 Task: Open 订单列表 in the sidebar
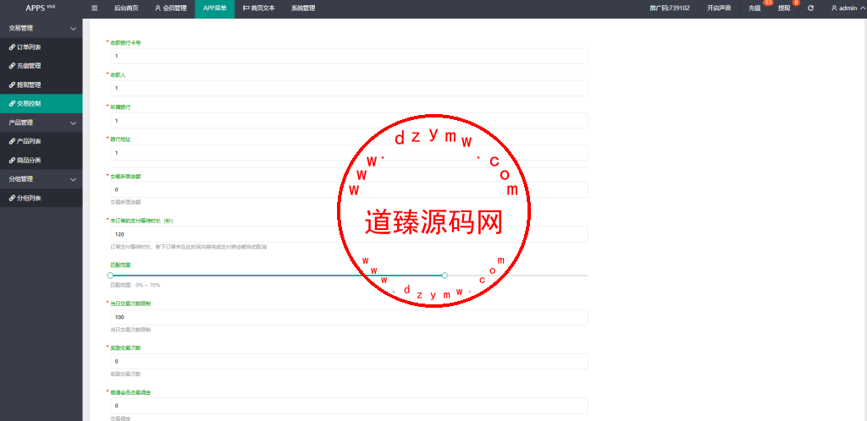tap(41, 46)
